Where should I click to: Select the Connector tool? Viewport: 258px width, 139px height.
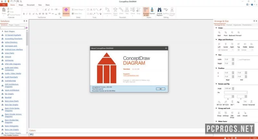[x=107, y=11]
